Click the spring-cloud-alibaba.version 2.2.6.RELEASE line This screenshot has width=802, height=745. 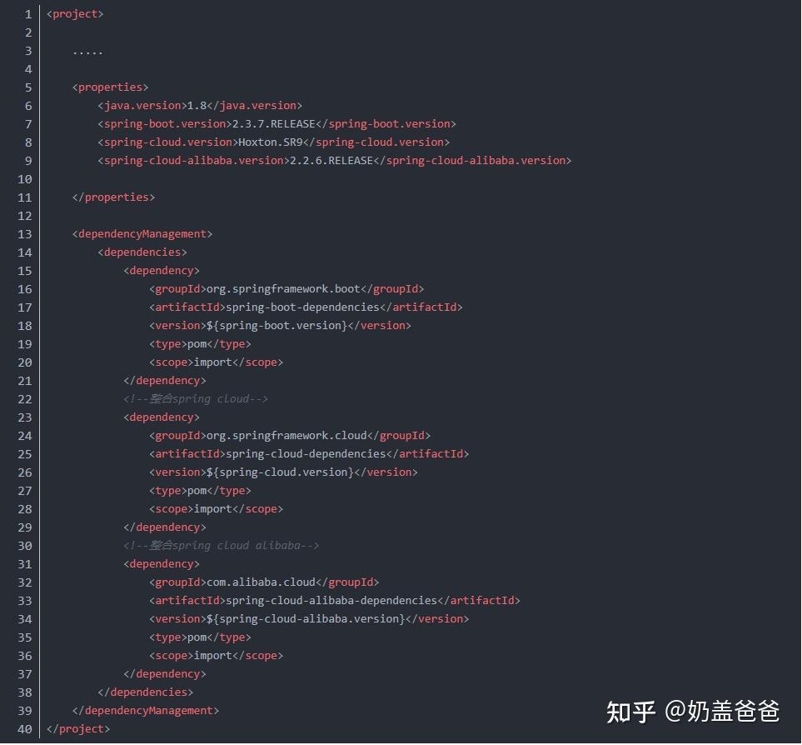(x=335, y=161)
